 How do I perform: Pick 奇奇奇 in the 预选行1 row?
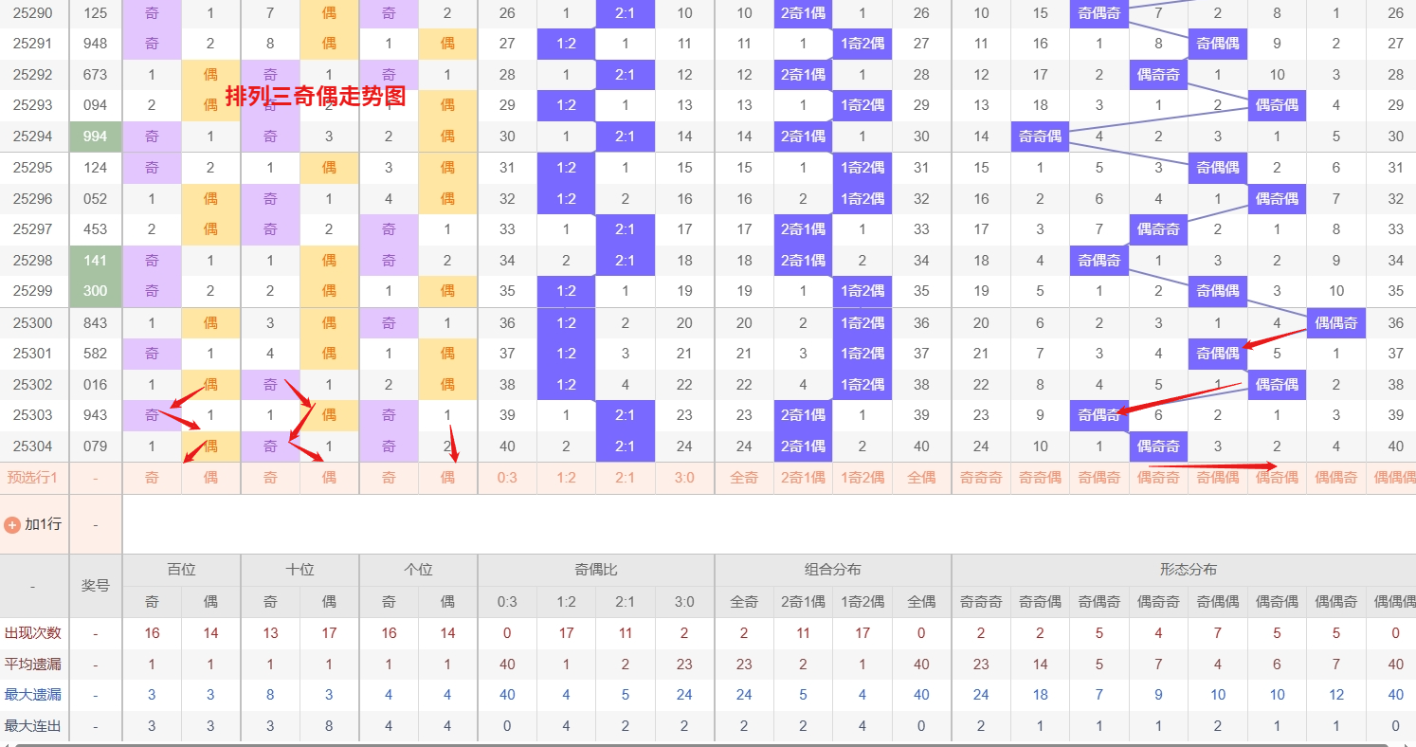(981, 478)
